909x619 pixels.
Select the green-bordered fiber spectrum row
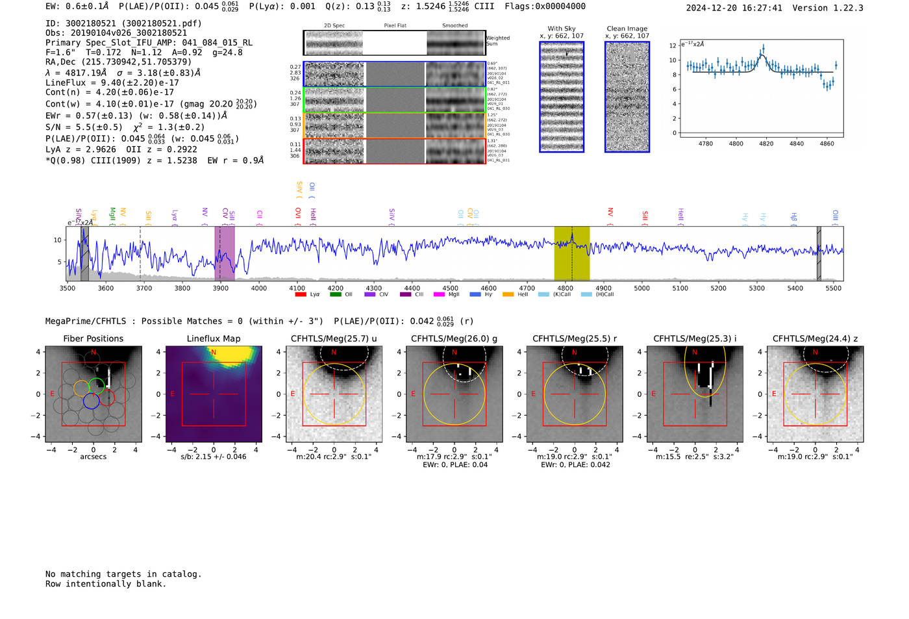[x=395, y=100]
